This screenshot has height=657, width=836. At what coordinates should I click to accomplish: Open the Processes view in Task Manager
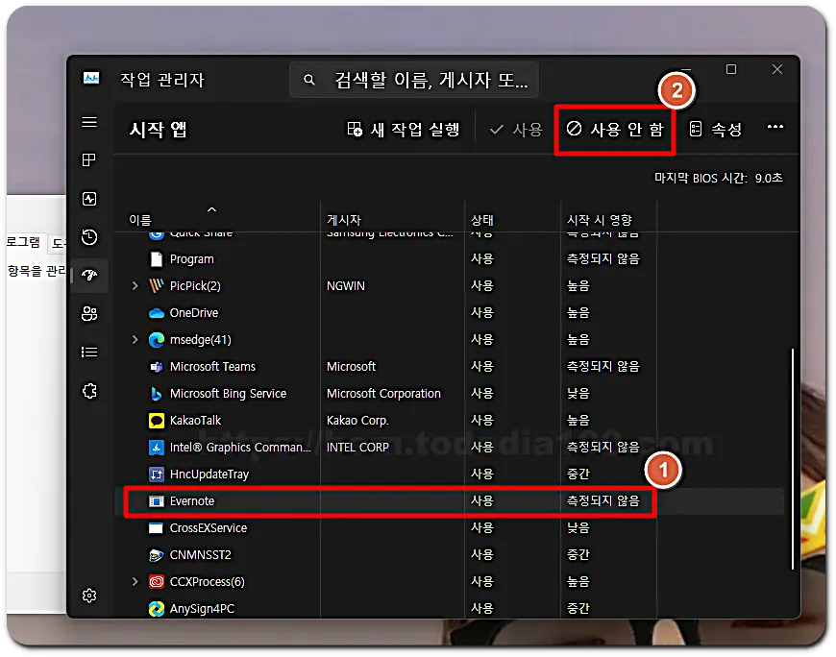click(89, 160)
